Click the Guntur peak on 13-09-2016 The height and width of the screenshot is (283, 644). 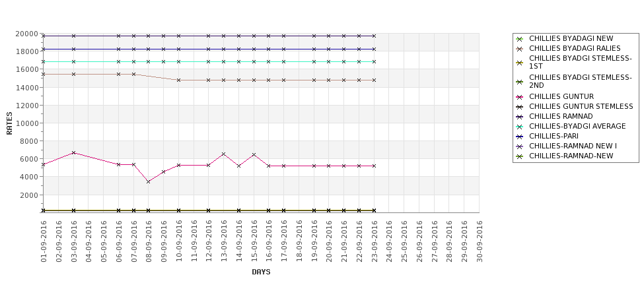point(223,154)
